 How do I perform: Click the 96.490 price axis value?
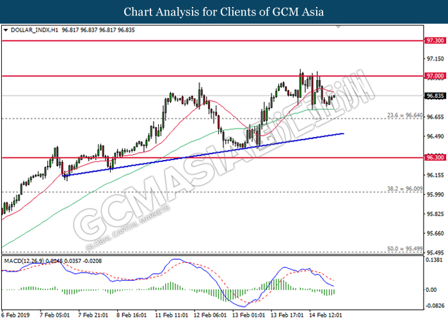tap(435, 136)
